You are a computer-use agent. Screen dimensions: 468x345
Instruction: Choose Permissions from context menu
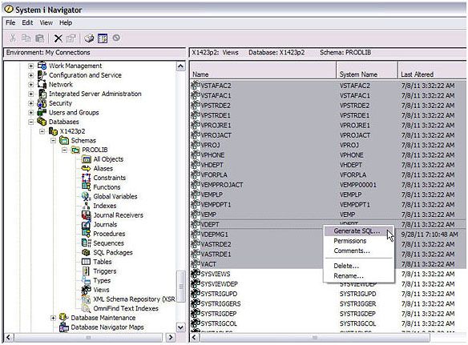click(x=359, y=241)
